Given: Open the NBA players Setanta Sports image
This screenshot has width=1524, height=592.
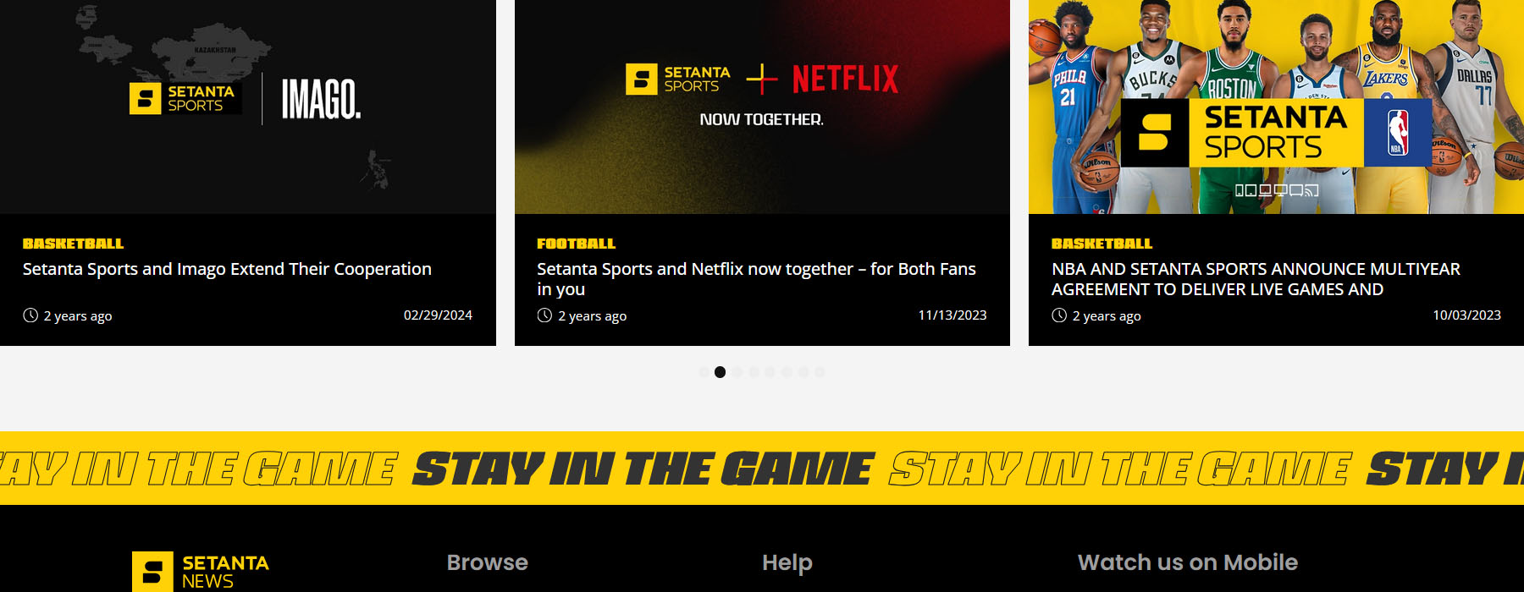Looking at the screenshot, I should (1276, 107).
